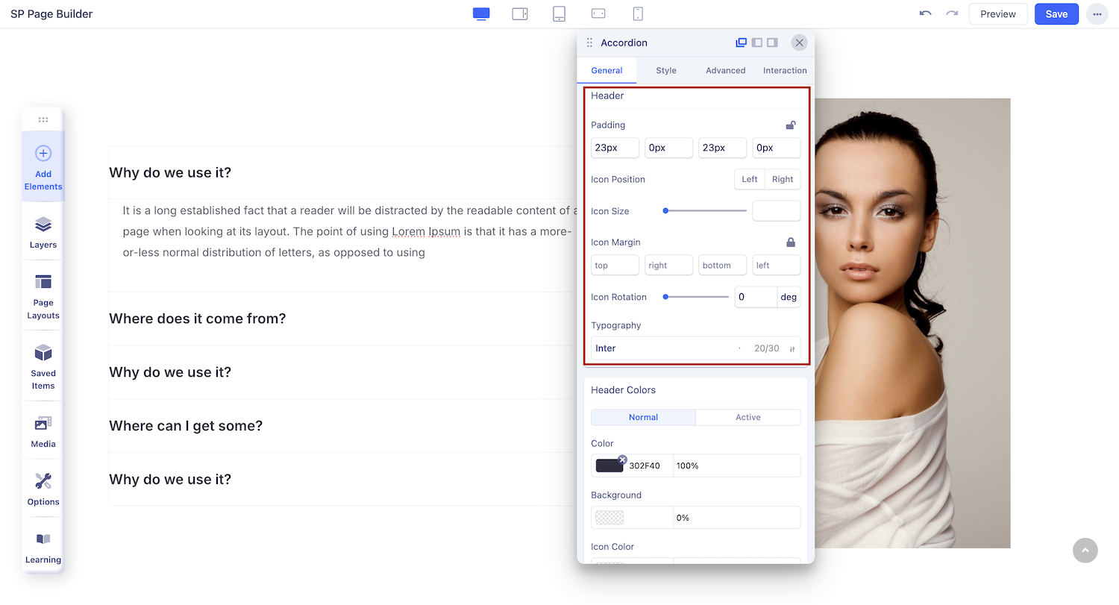Viewport: 1119px width, 605px height.
Task: Toggle the Icon Margin lock
Action: click(x=791, y=242)
